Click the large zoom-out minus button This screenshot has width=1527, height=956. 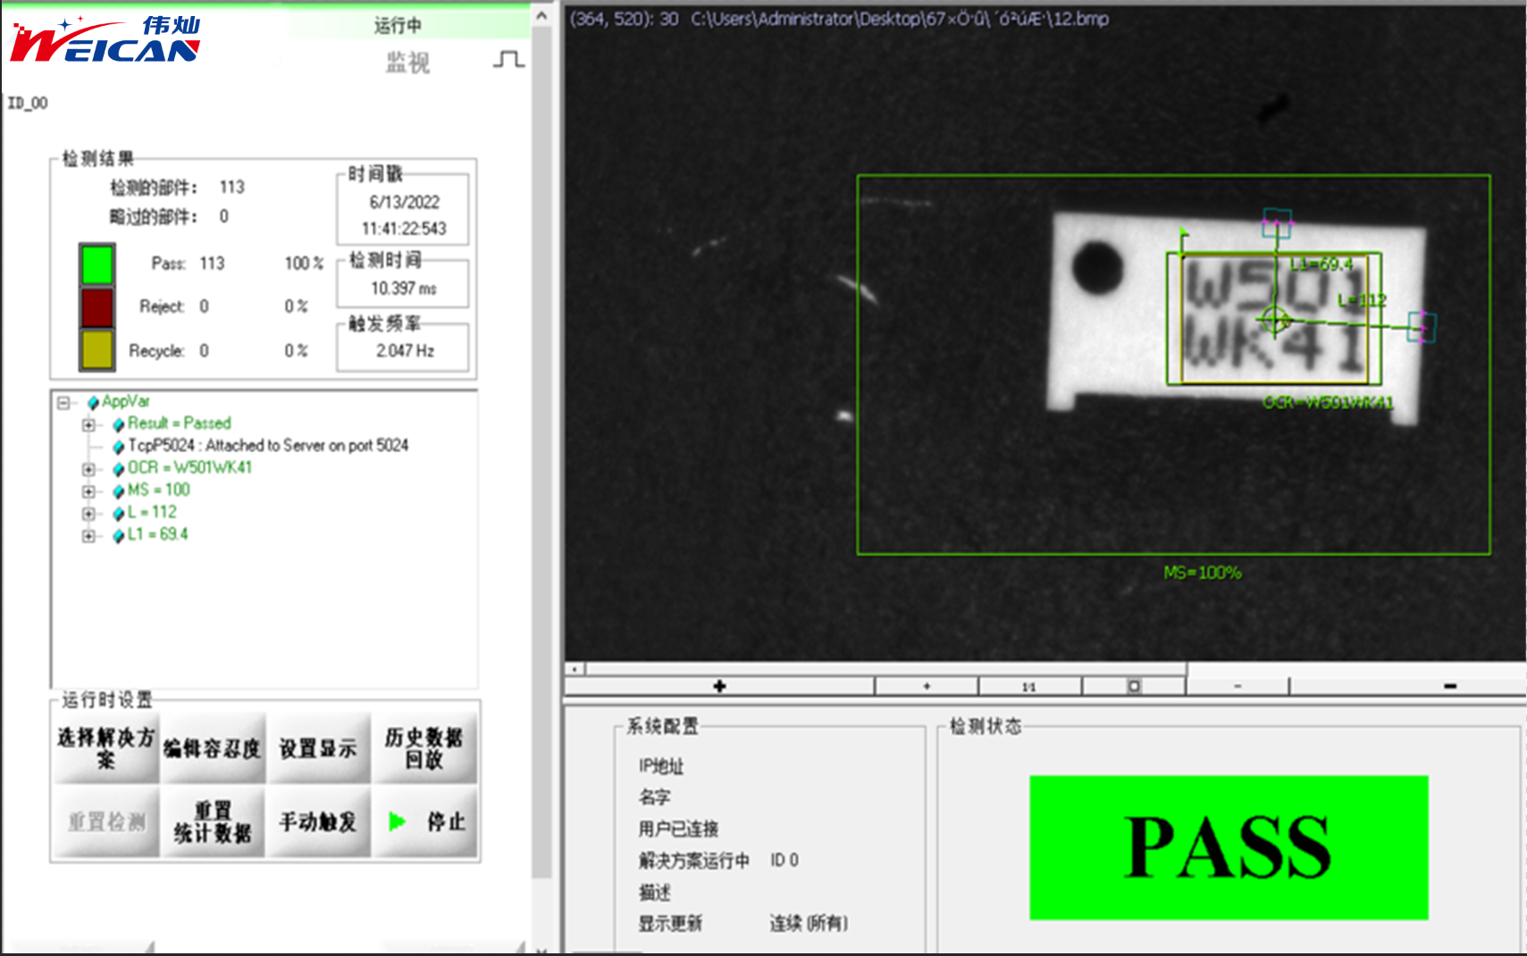1449,686
